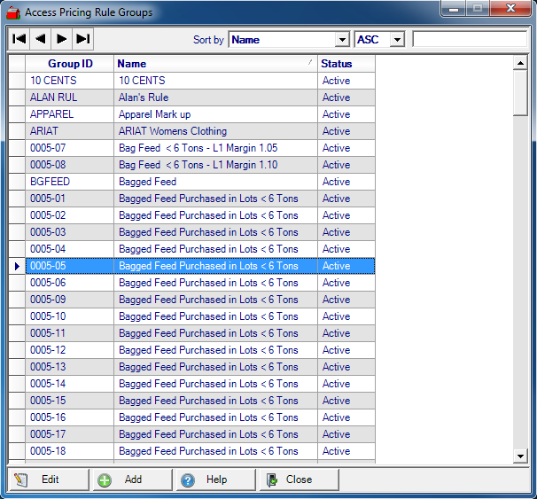Go to the previous record
Image resolution: width=537 pixels, height=499 pixels.
[40, 39]
